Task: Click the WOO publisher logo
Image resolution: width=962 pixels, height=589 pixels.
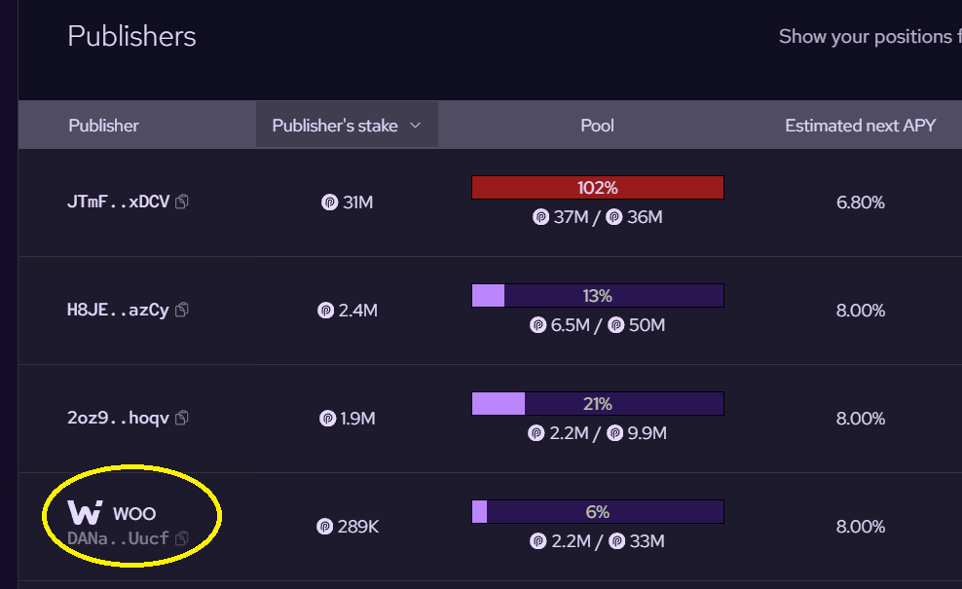Action: point(85,512)
